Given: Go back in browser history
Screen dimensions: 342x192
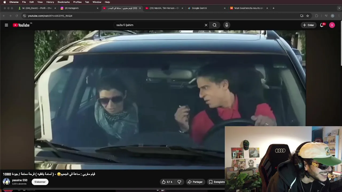Looking at the screenshot, I should pyautogui.click(x=4, y=16).
